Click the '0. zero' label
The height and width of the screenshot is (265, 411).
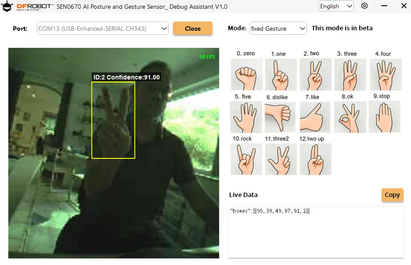coord(246,54)
